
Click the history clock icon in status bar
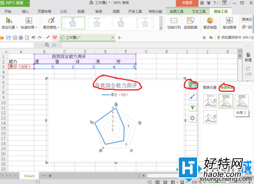click(x=150, y=182)
